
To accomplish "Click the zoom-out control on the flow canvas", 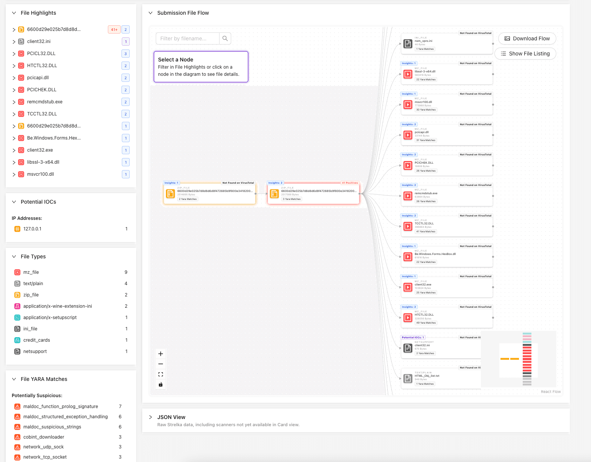I will [x=160, y=364].
